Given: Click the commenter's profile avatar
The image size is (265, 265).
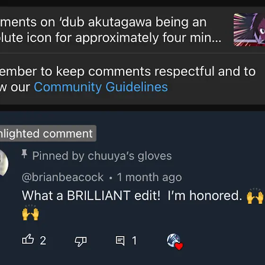Looking at the screenshot, I should pos(3,163).
